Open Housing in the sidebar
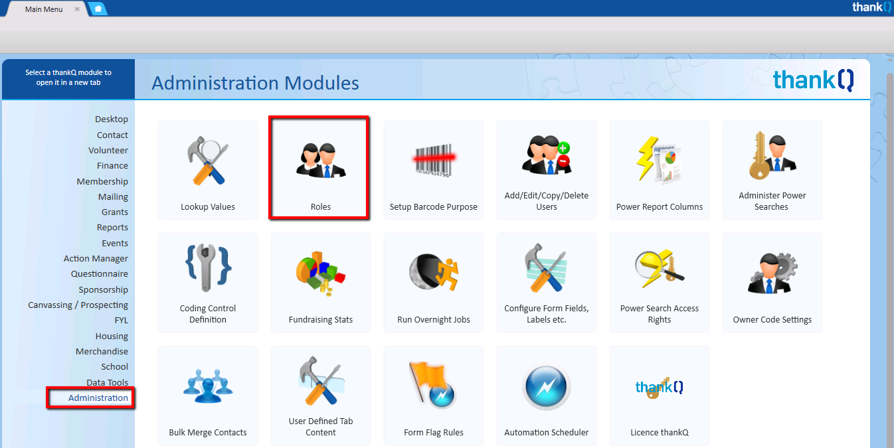The height and width of the screenshot is (448, 894). (x=112, y=336)
